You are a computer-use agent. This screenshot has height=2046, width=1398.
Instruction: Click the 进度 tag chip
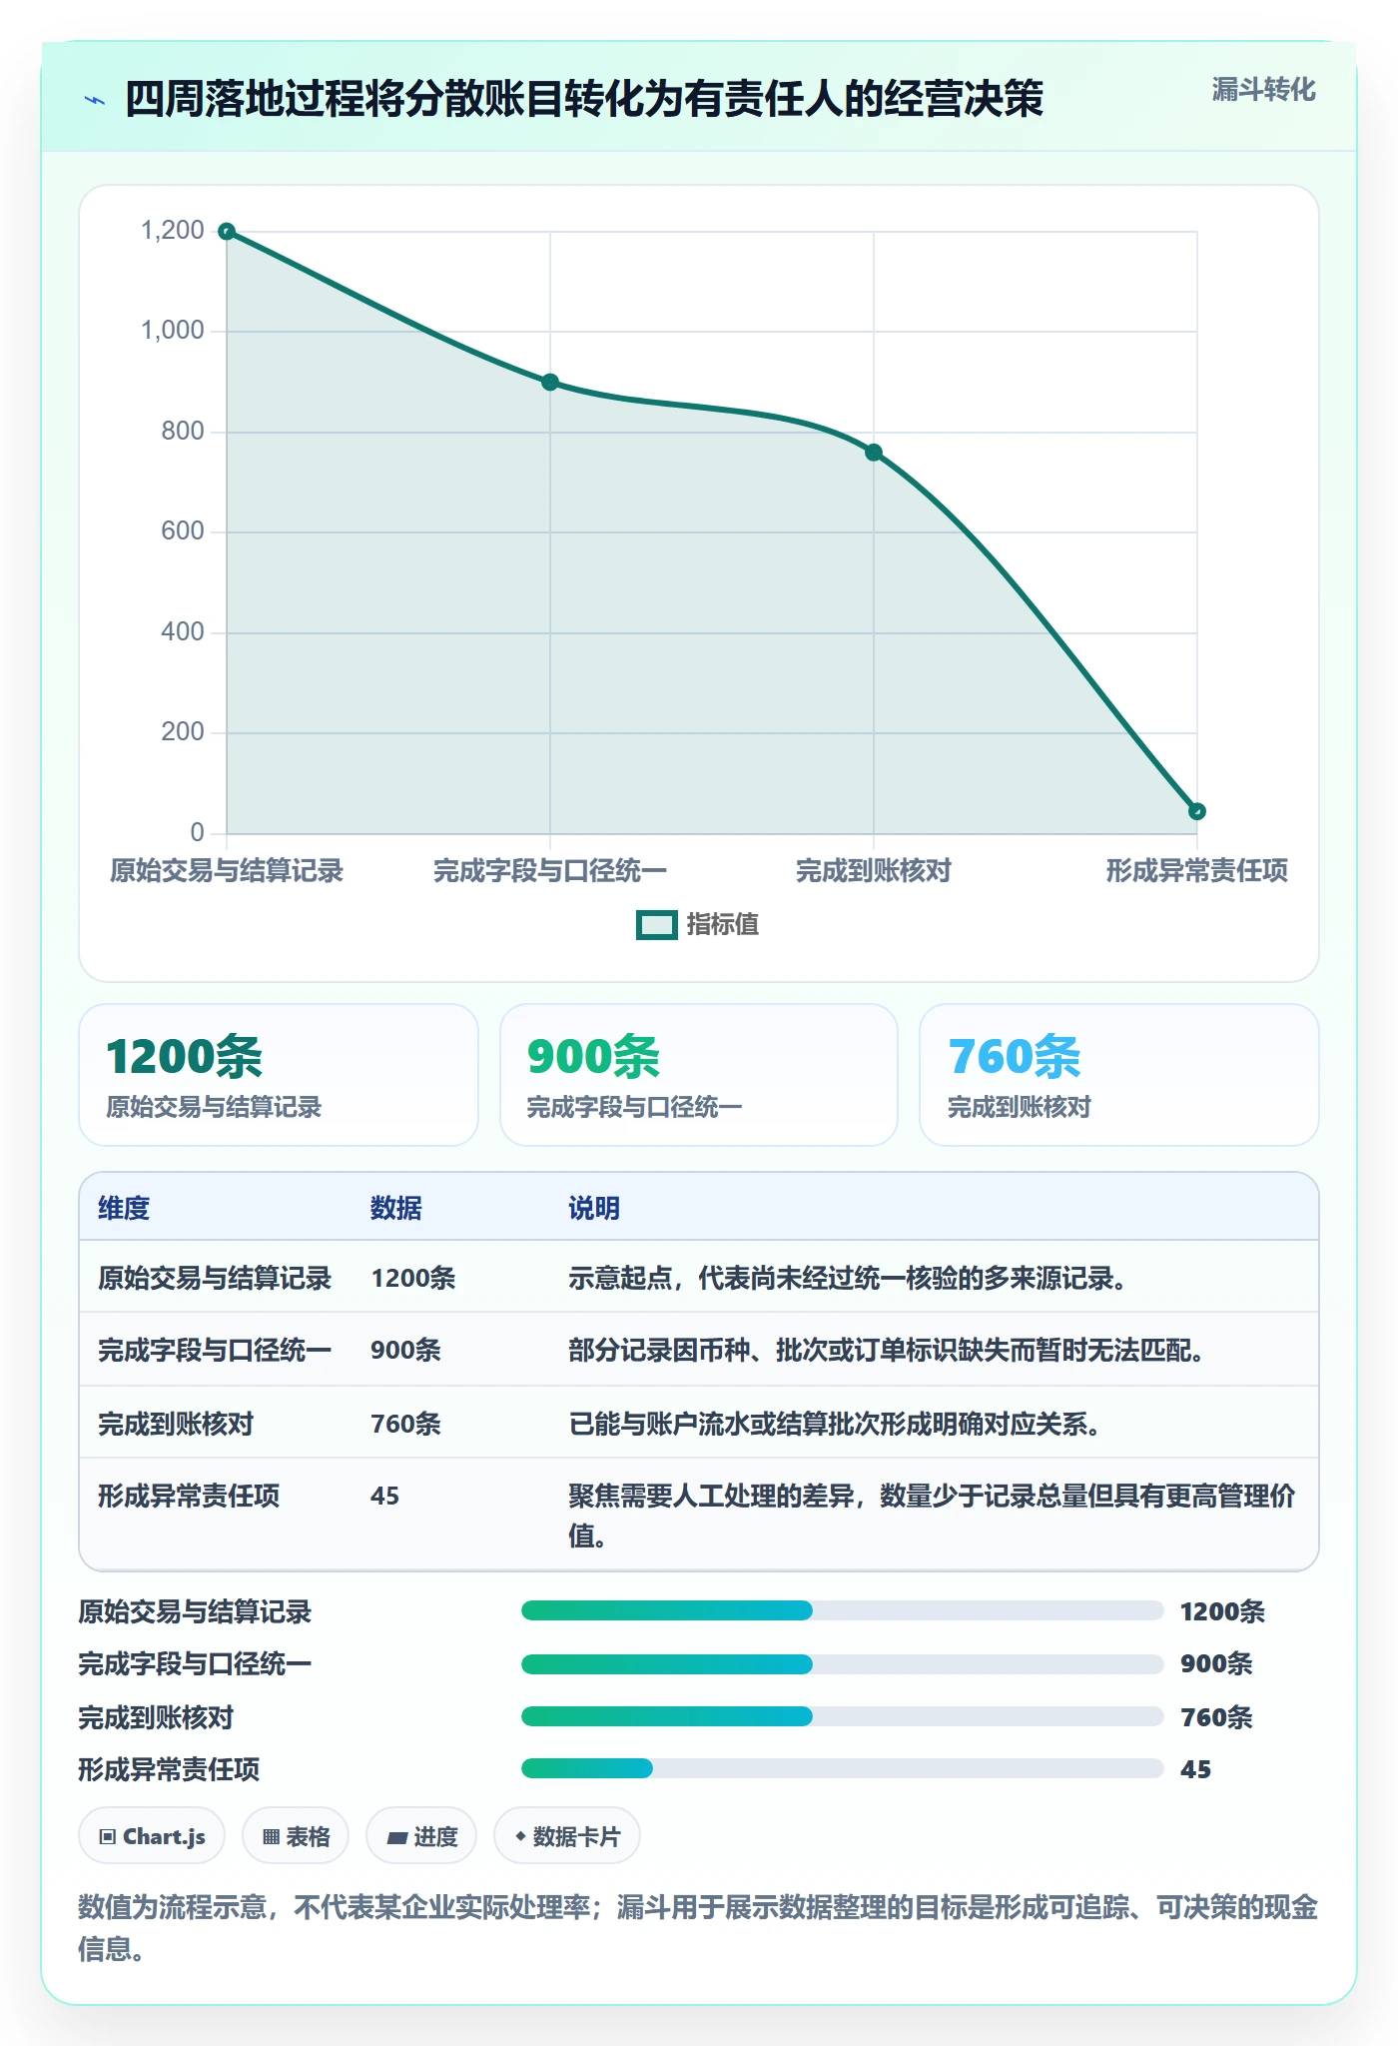pos(421,1836)
